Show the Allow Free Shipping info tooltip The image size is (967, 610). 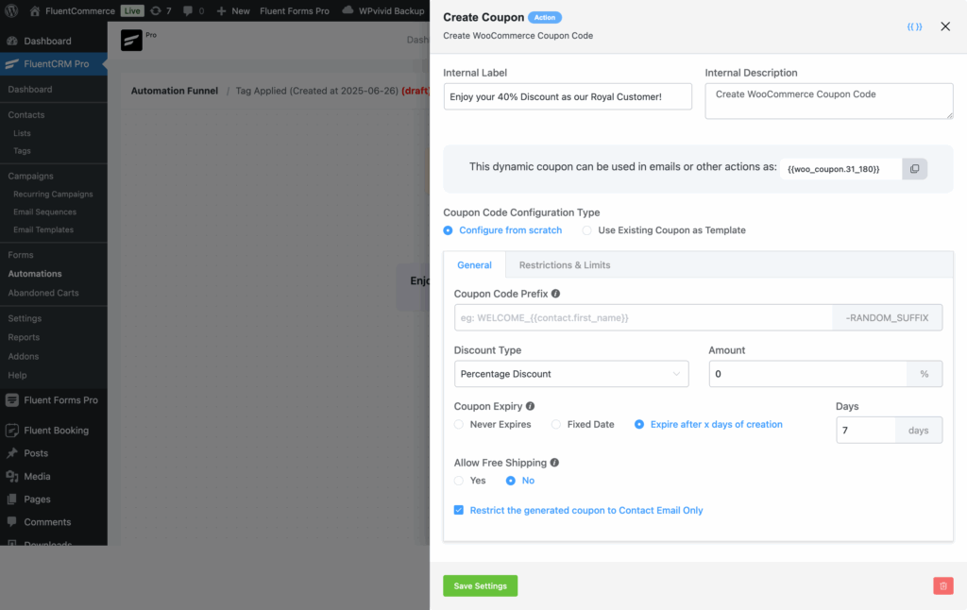[554, 463]
